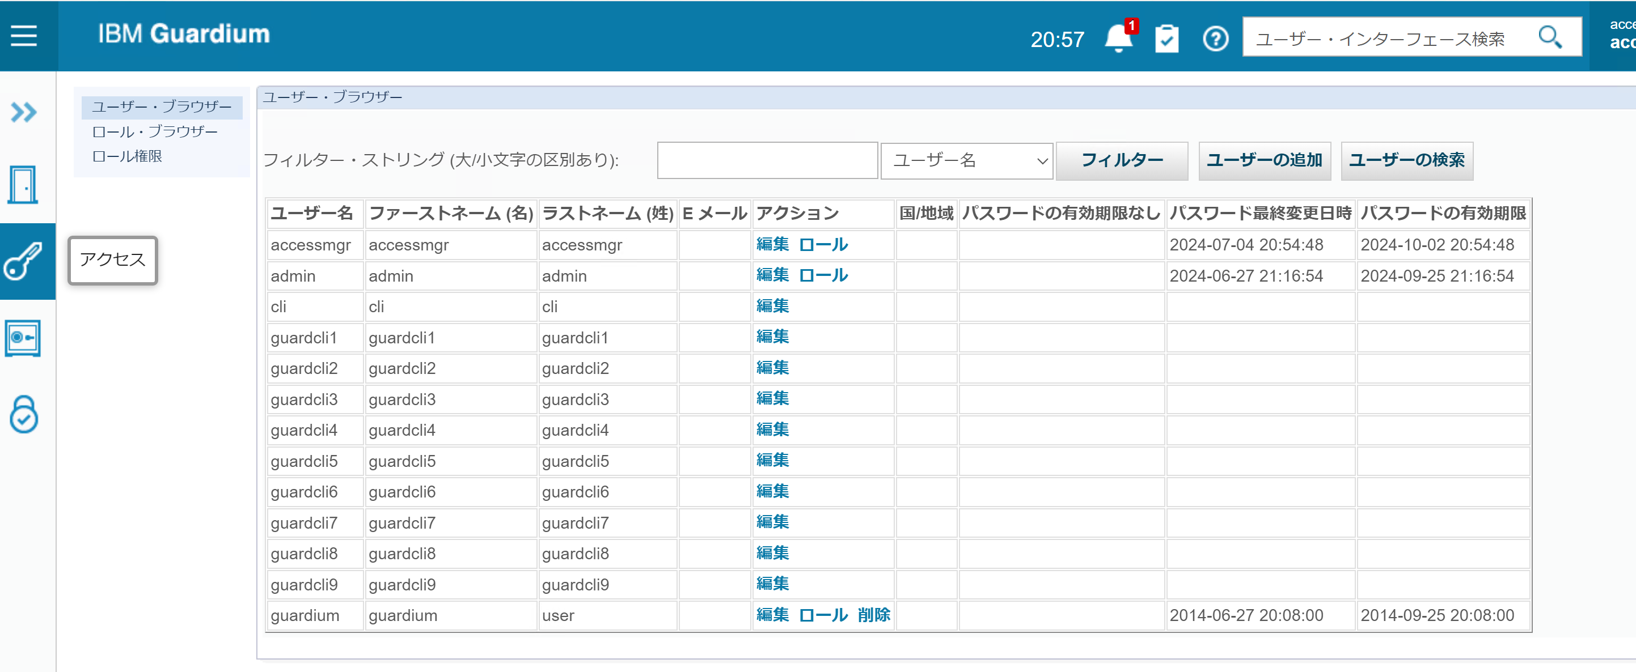Screen dimensions: 1636x672
Task: Select ロール・ブラウザー menu item
Action: pos(155,131)
